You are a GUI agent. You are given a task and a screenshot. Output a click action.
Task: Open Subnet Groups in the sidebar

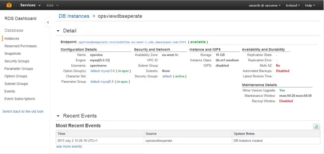point(16,84)
